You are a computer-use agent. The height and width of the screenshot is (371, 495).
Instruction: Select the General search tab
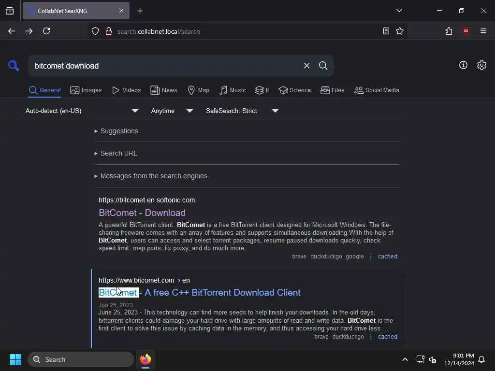click(x=44, y=90)
